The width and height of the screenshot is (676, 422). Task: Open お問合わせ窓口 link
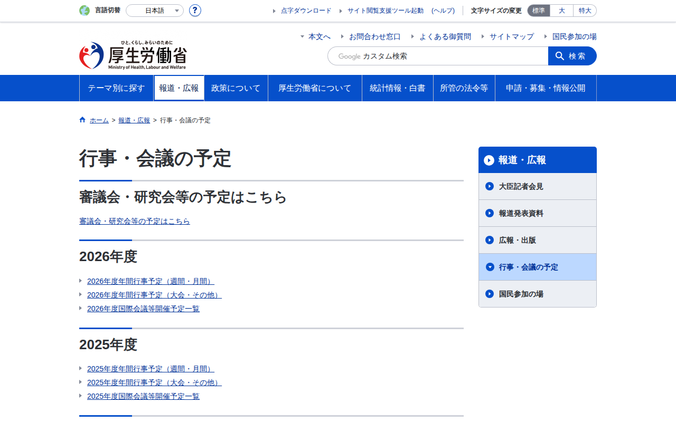click(x=375, y=36)
